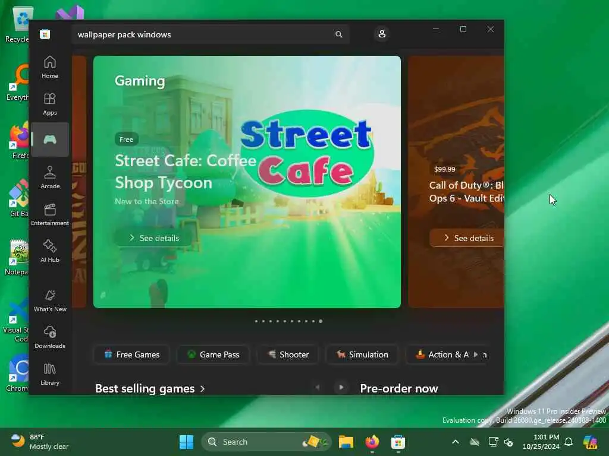
Task: Click the Free price badge on Street Cafe
Action: [126, 139]
